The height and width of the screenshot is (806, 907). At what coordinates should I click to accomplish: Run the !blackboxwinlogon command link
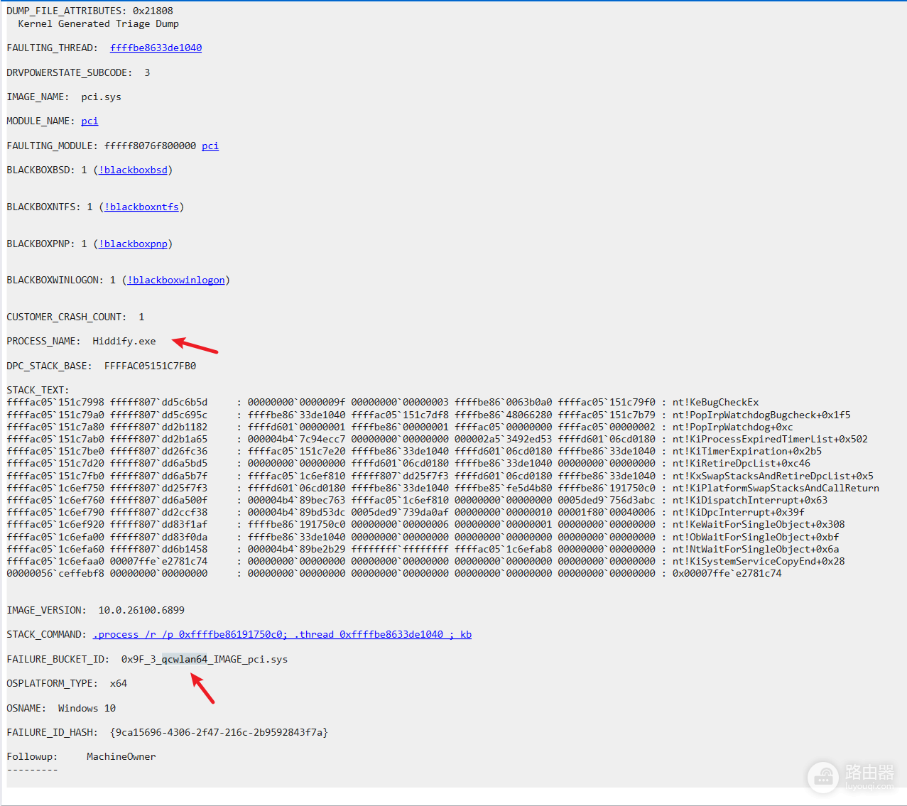(176, 280)
